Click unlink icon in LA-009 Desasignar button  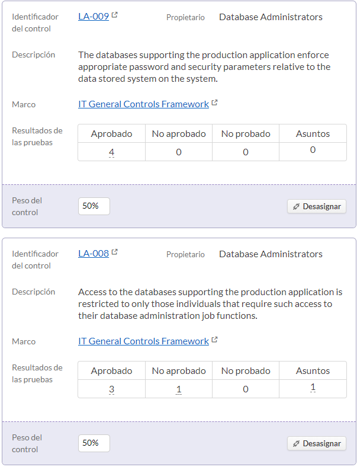pos(296,206)
